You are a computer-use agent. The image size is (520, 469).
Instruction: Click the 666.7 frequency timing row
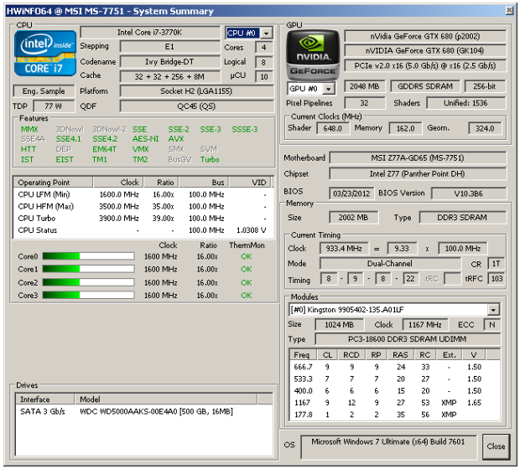[395, 367]
